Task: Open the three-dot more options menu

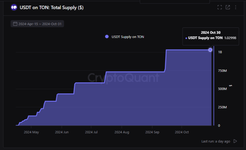Action: pos(236,7)
